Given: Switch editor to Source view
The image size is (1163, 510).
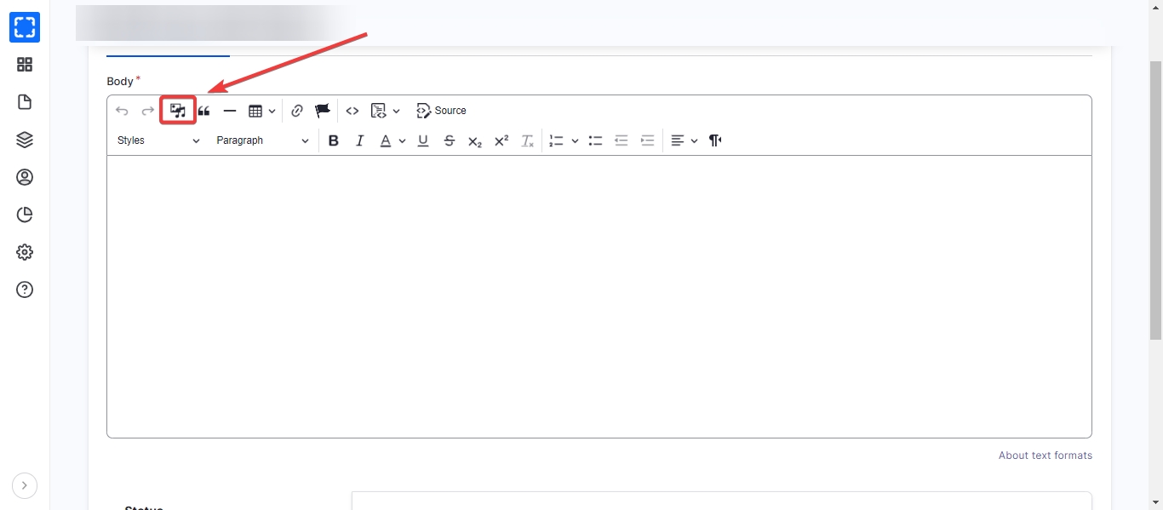Looking at the screenshot, I should 441,111.
